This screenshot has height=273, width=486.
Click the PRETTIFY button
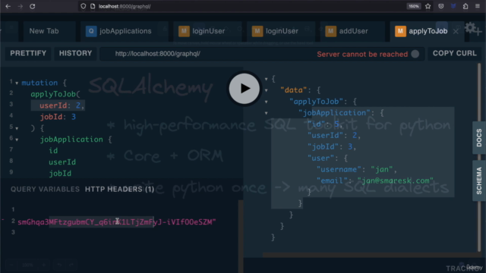tap(28, 53)
